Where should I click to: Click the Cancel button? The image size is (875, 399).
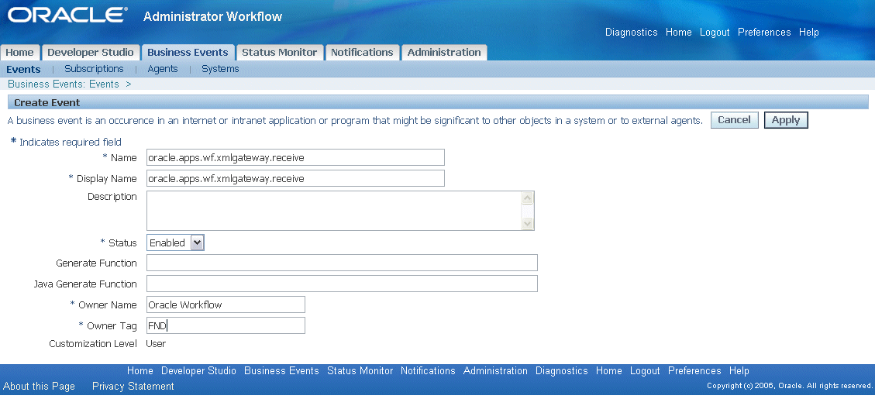(734, 120)
